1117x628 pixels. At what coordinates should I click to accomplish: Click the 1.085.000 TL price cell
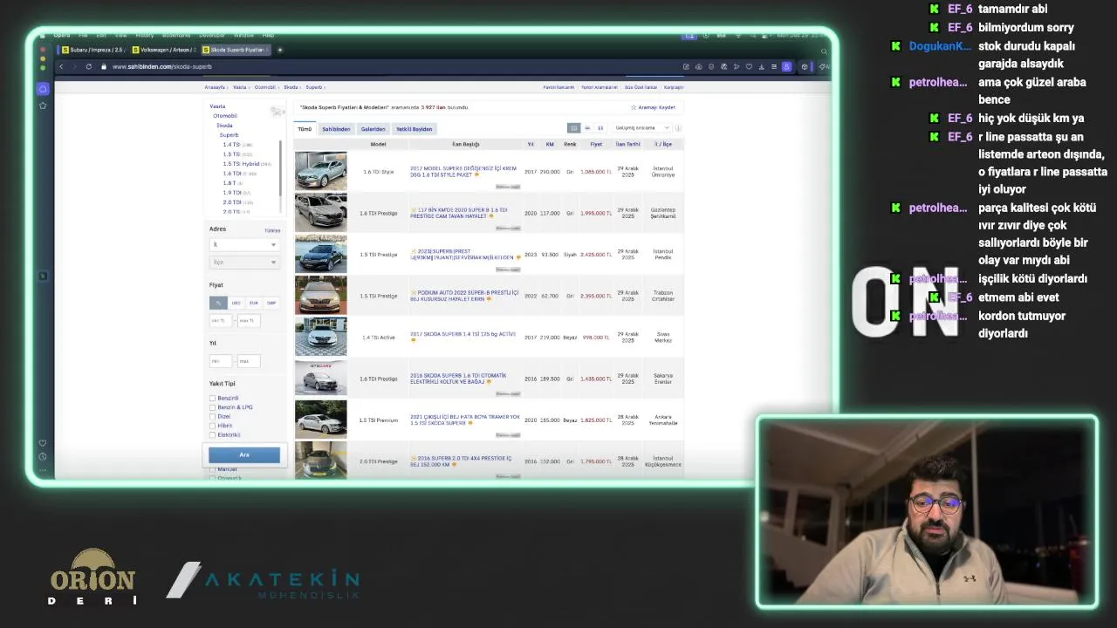tap(595, 172)
